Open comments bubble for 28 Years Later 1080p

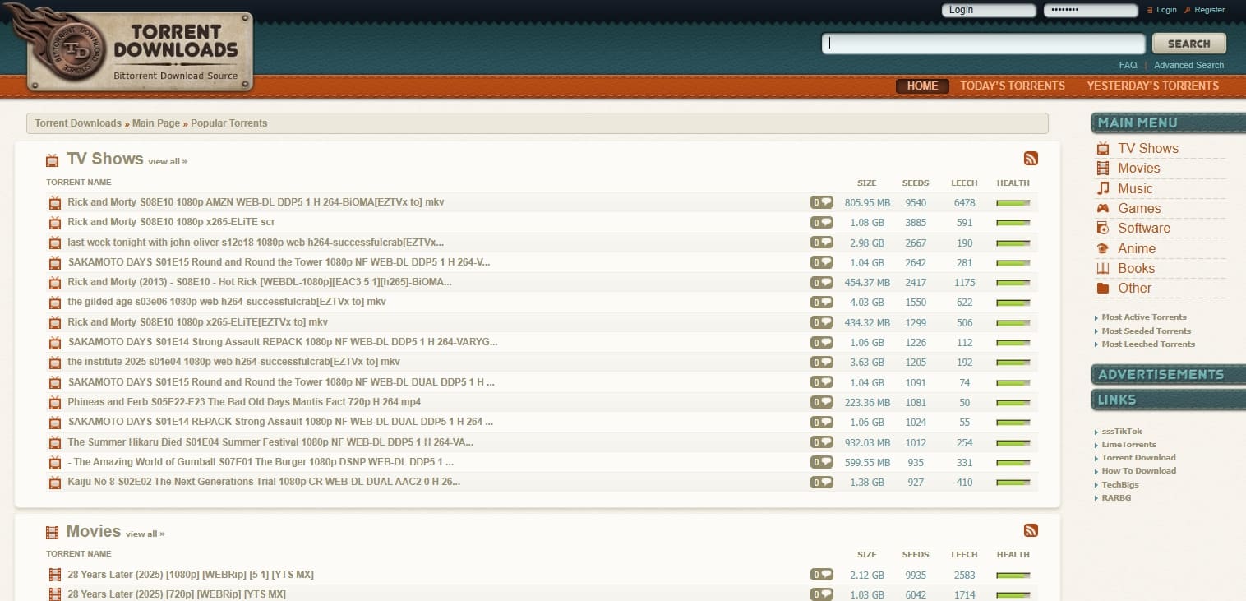(822, 575)
